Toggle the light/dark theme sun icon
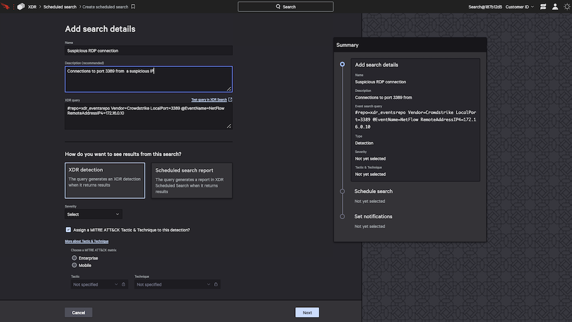 [x=567, y=6]
